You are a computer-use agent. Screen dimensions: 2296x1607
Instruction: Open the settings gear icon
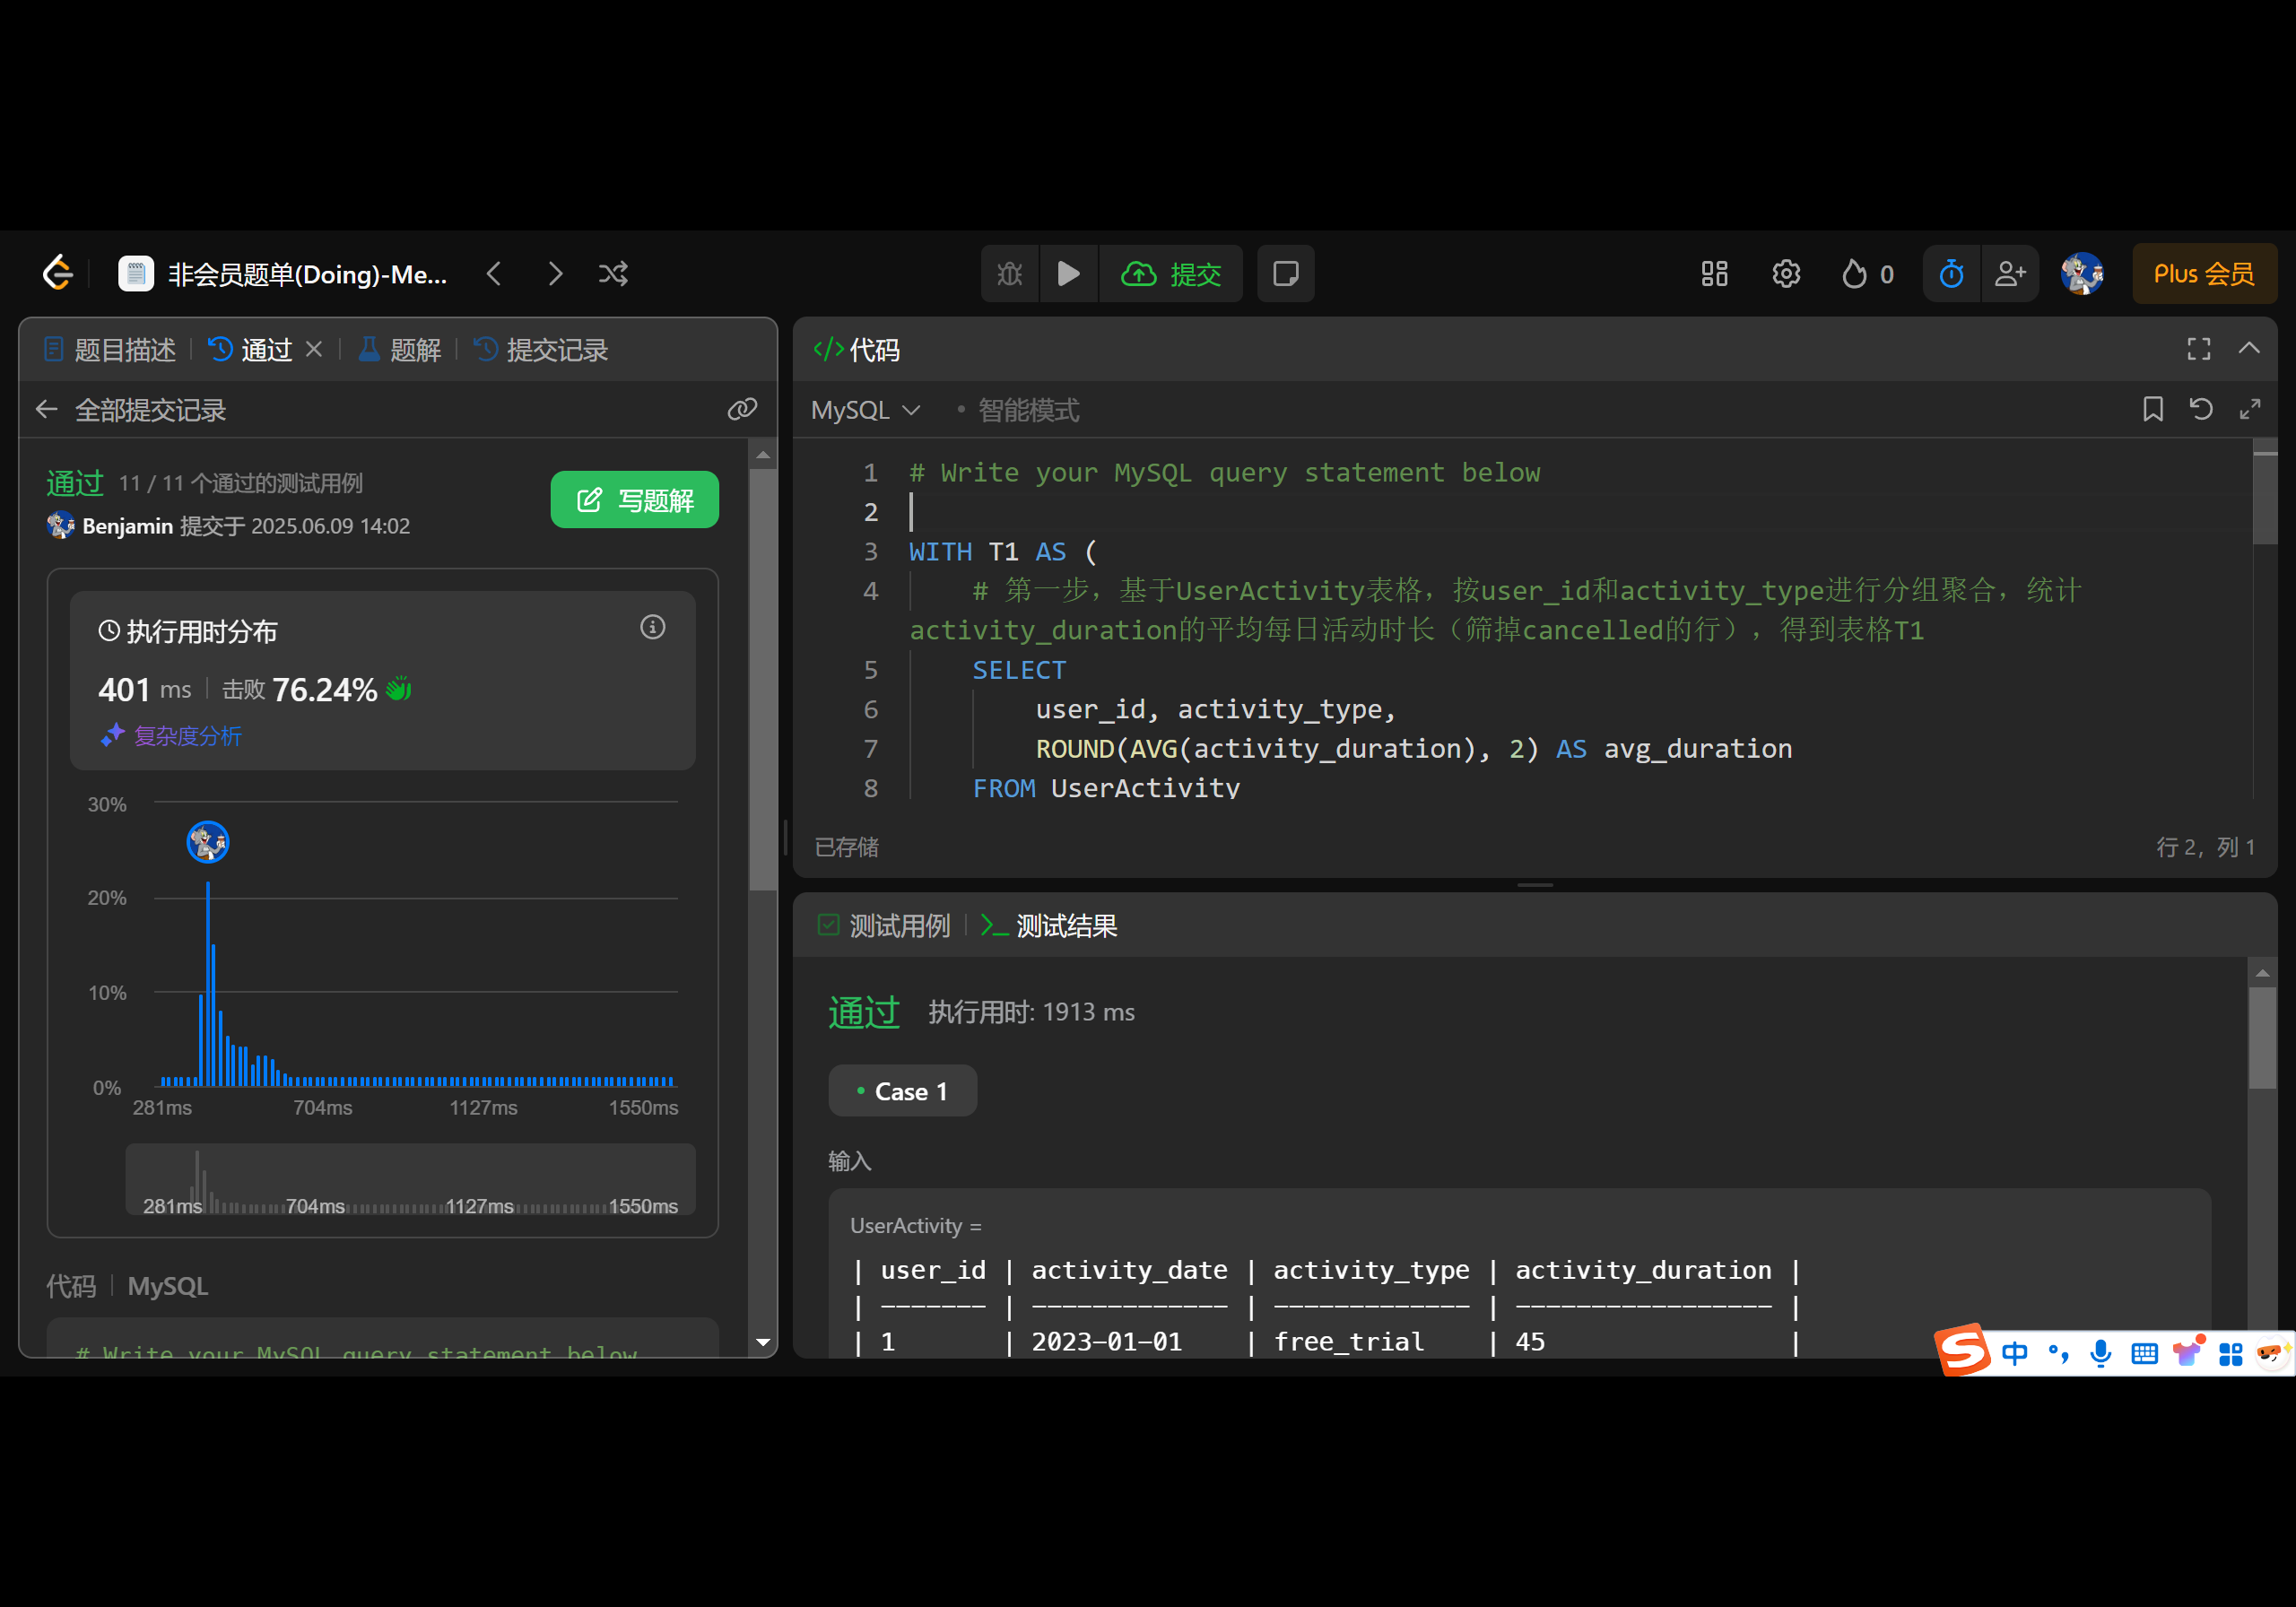coord(1785,273)
